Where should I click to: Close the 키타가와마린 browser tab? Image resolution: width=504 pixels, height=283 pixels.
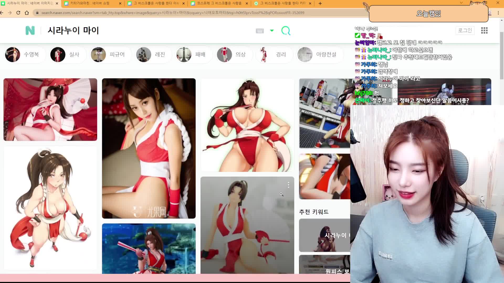pyautogui.click(x=120, y=3)
